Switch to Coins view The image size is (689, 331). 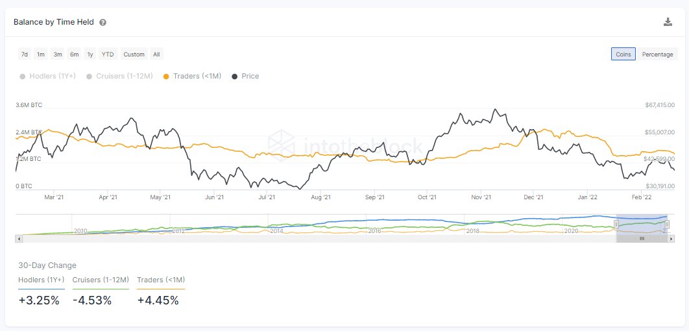[623, 54]
